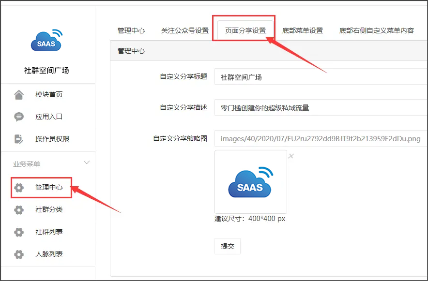
Task: Click the 社群空间广场 title in sidebar
Action: (x=46, y=70)
